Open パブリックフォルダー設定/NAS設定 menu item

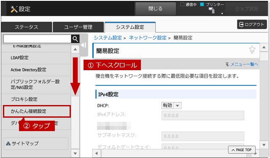tap(36, 84)
